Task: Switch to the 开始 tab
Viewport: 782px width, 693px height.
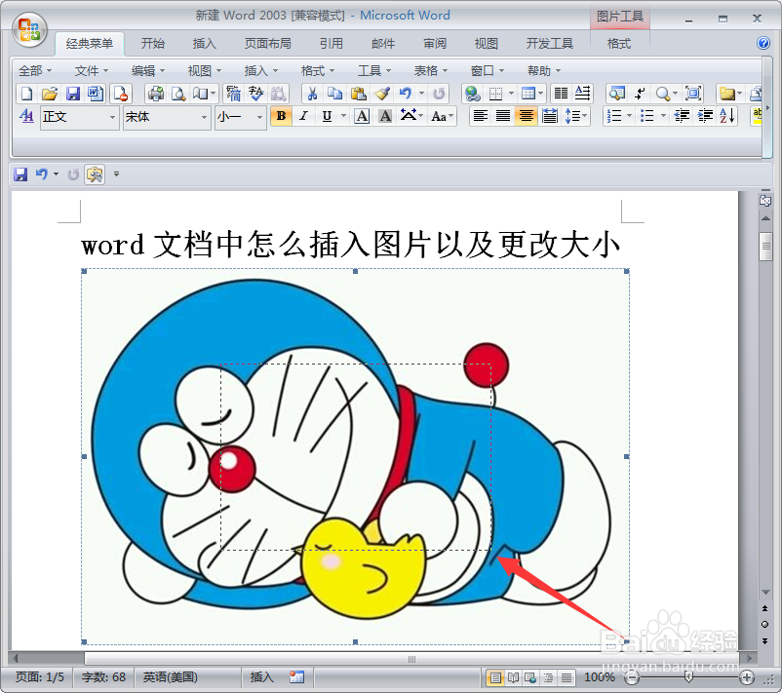Action: [153, 44]
